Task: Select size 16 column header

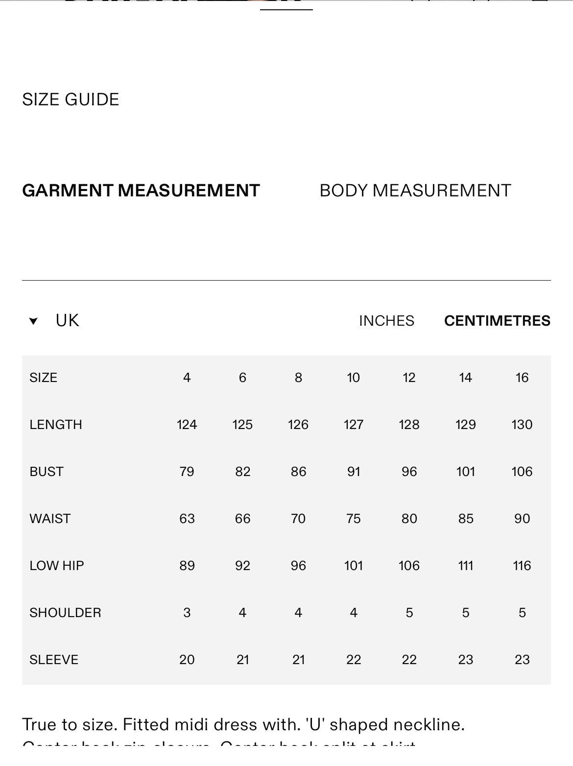Action: pyautogui.click(x=522, y=378)
